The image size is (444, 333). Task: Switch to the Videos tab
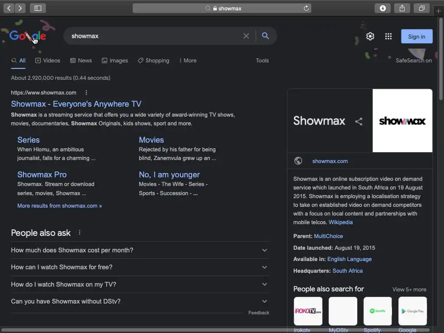pos(48,61)
